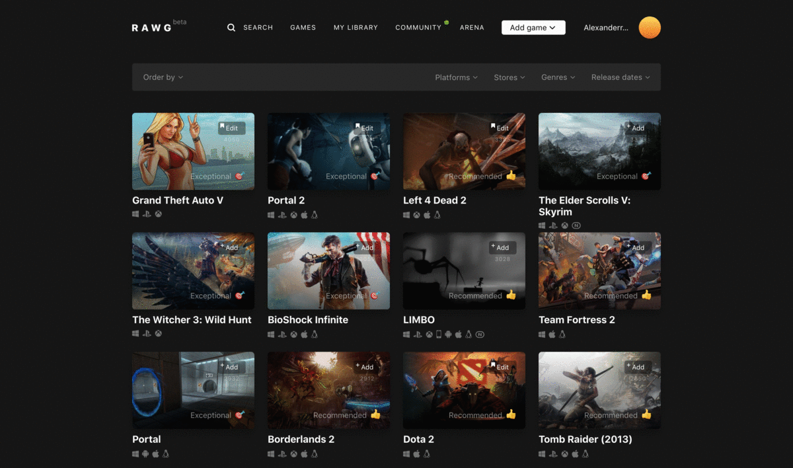Screen dimensions: 793x468
Task: Expand the Stores filter
Action: coord(509,77)
